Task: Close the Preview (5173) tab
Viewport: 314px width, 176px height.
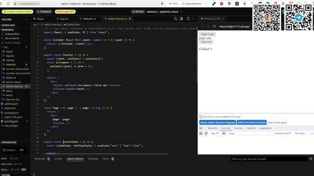Action: [223, 19]
